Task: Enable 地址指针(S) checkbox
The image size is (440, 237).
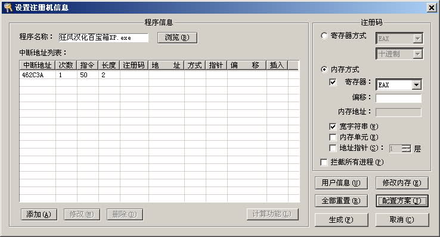Action: [x=333, y=148]
